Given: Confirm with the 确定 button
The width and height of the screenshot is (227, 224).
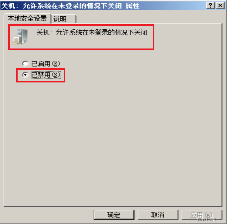Looking at the screenshot, I should [x=114, y=215].
